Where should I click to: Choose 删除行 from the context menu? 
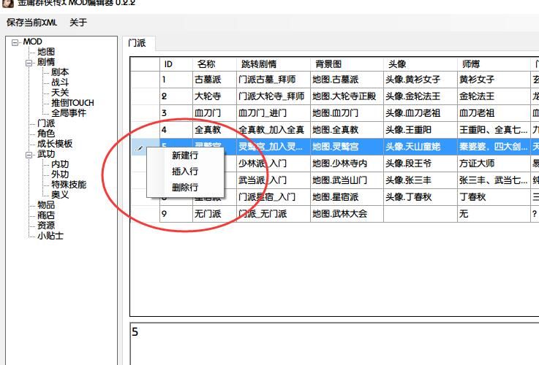(x=184, y=188)
